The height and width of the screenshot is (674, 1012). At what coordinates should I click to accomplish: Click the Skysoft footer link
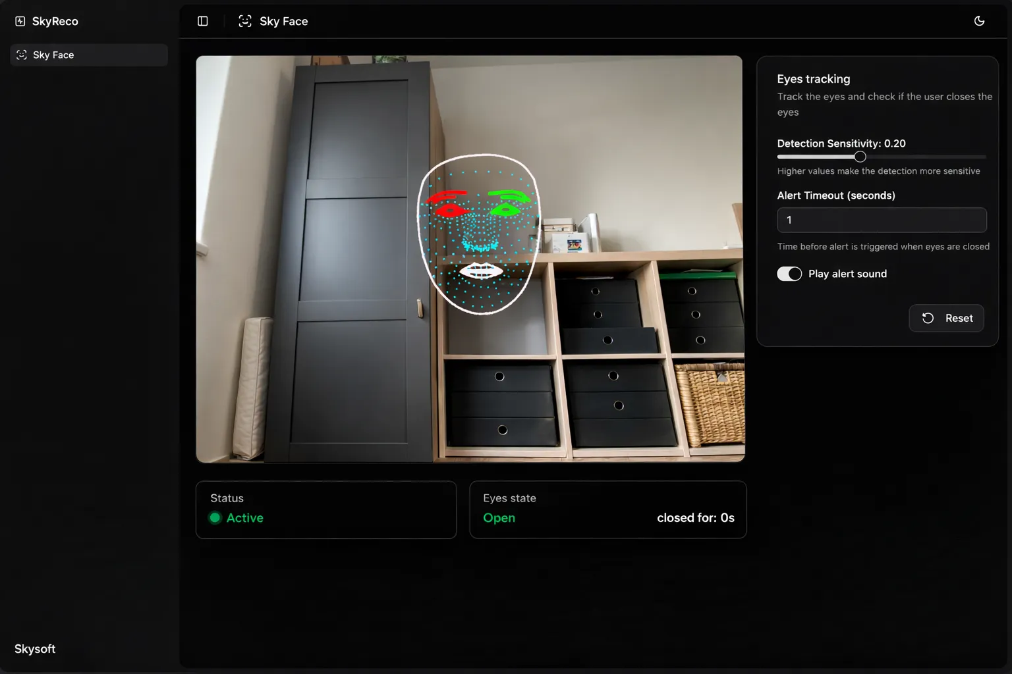point(35,649)
